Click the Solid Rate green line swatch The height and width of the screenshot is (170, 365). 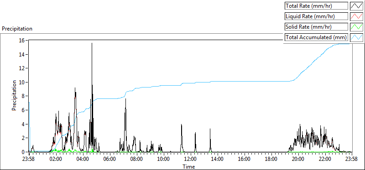357,27
